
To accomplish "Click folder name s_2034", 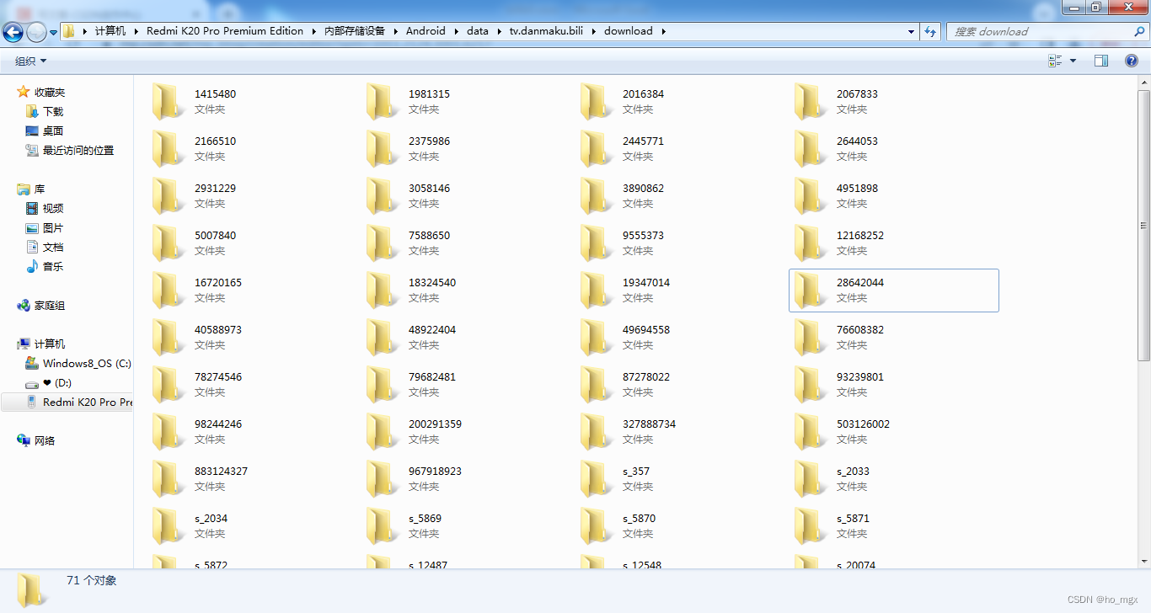I will coord(211,519).
